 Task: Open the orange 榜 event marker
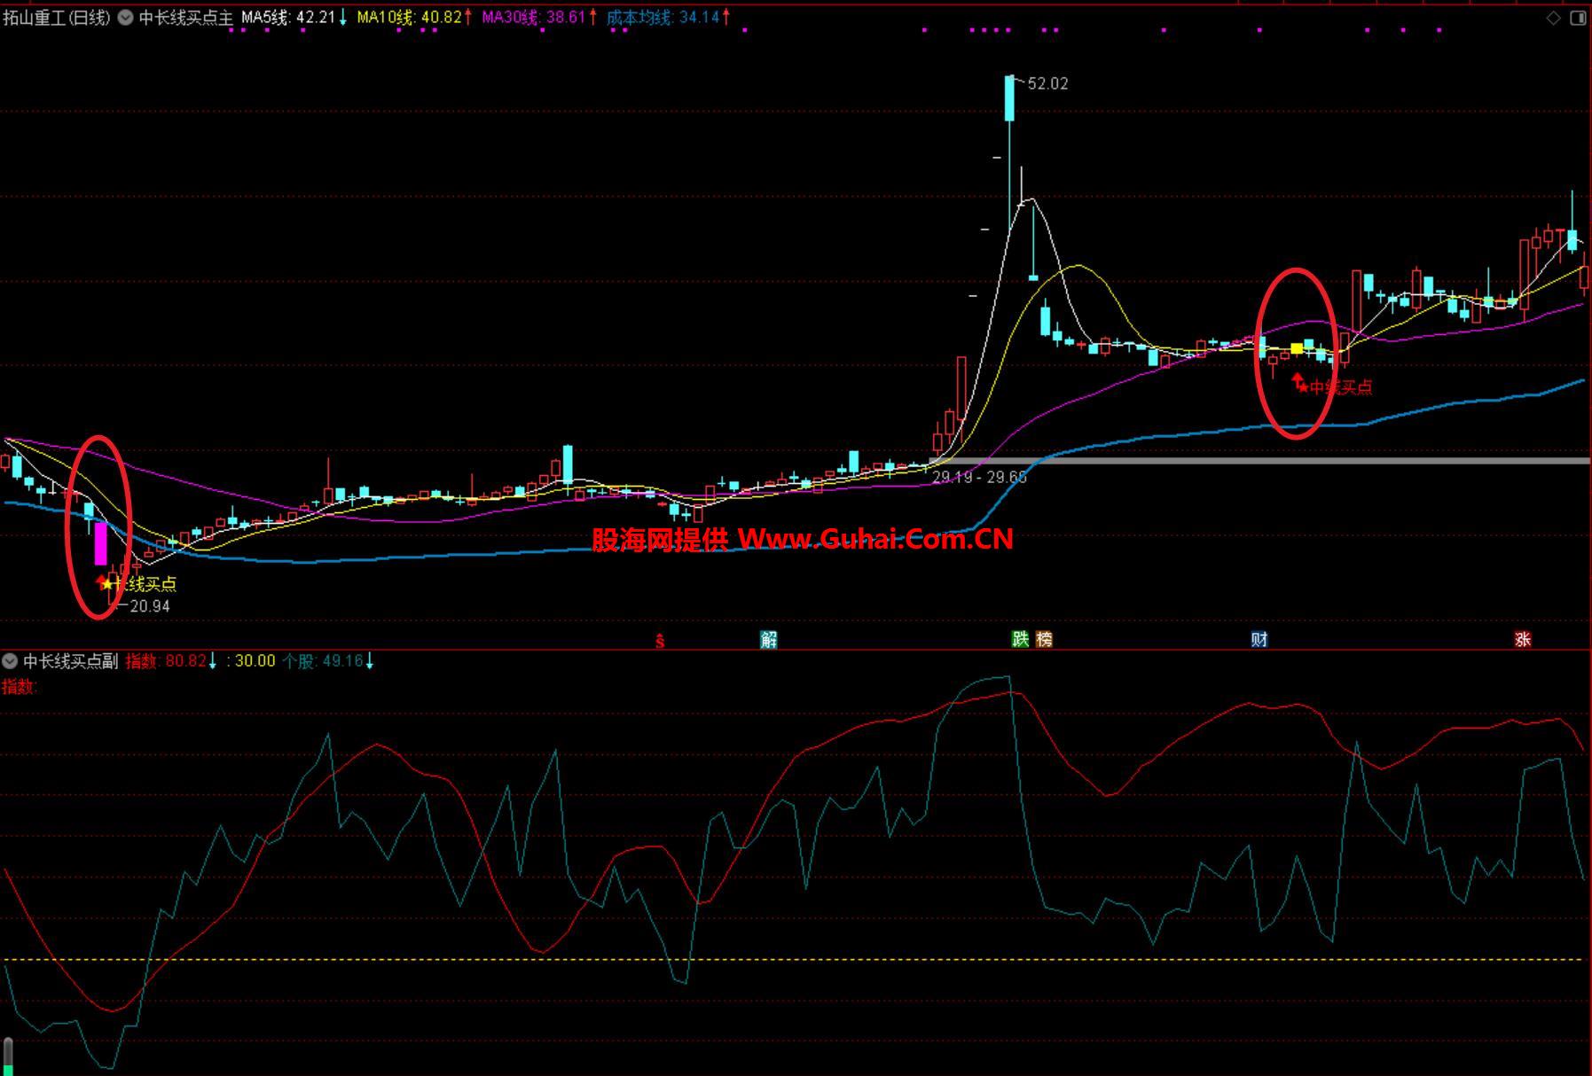[1044, 639]
